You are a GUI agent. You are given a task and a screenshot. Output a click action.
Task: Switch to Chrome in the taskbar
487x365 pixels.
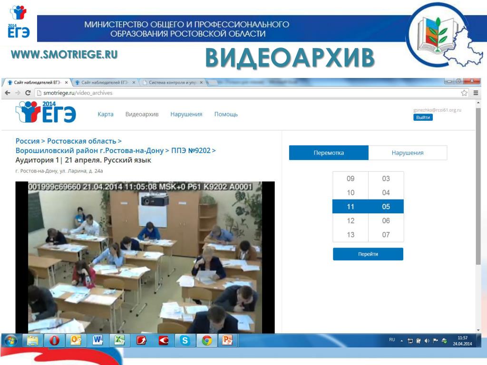pyautogui.click(x=206, y=341)
